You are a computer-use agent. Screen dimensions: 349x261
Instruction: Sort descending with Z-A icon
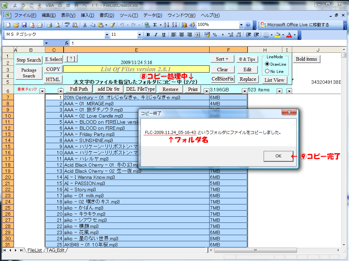pos(174,25)
